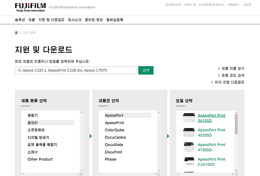260x176 pixels.
Task: Click the ApeosPort Print 3410SD printer thumbnail
Action: [x=189, y=118]
